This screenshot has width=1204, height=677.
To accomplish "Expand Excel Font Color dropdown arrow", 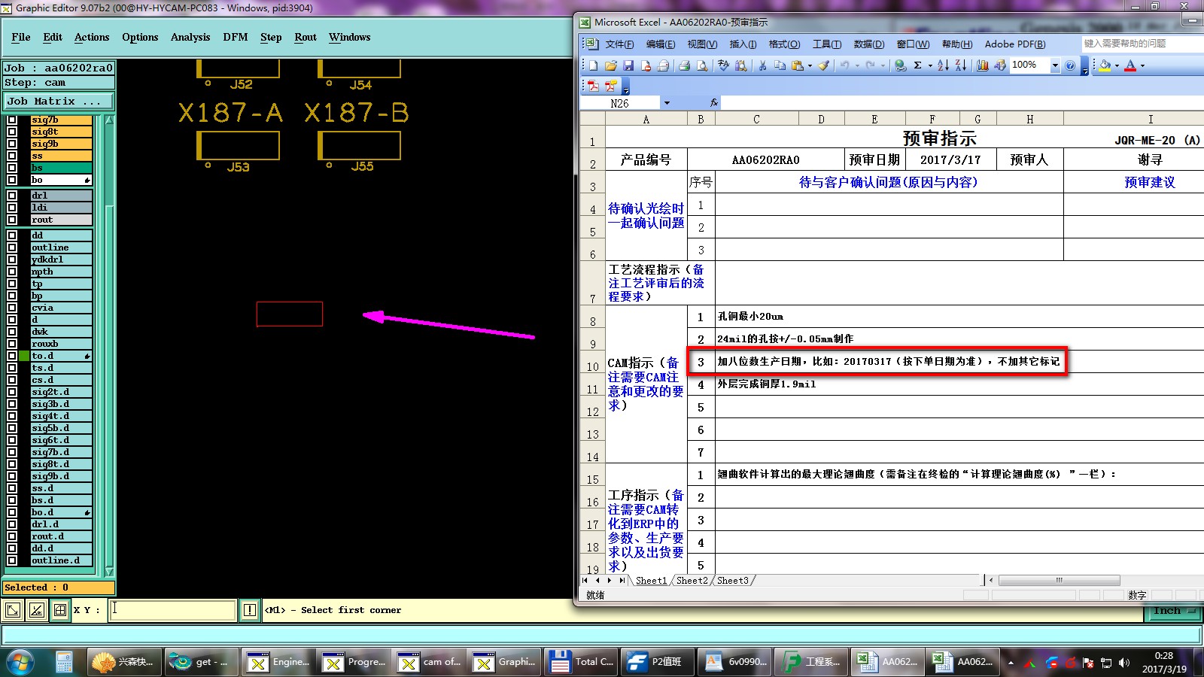I will pos(1142,65).
